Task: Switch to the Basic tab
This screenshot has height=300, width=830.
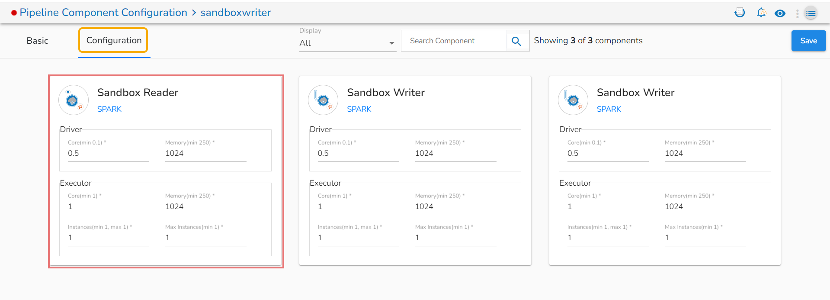Action: click(x=37, y=41)
